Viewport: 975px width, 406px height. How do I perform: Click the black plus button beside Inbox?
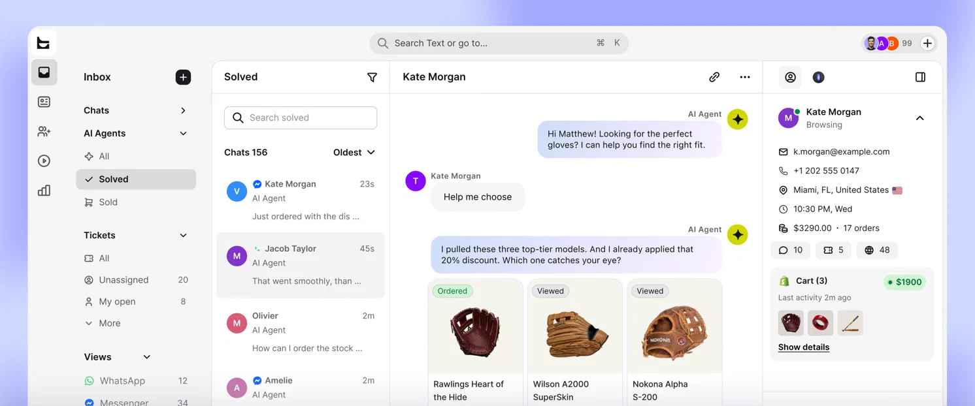click(x=183, y=77)
